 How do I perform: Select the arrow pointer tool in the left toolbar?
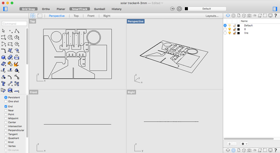pyautogui.click(x=3, y=31)
